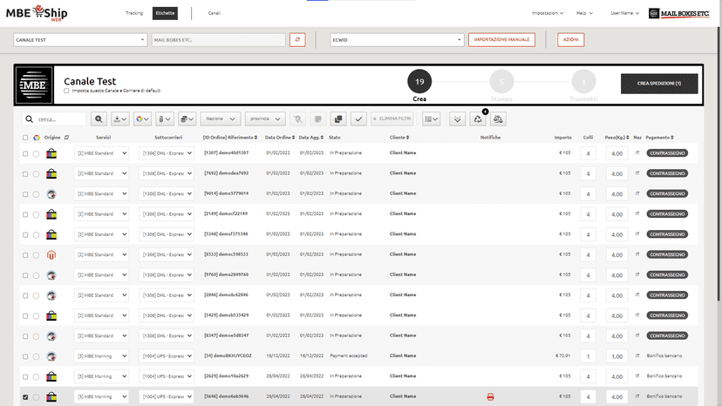
Task: Click the checkmark toolbar icon
Action: [x=358, y=119]
